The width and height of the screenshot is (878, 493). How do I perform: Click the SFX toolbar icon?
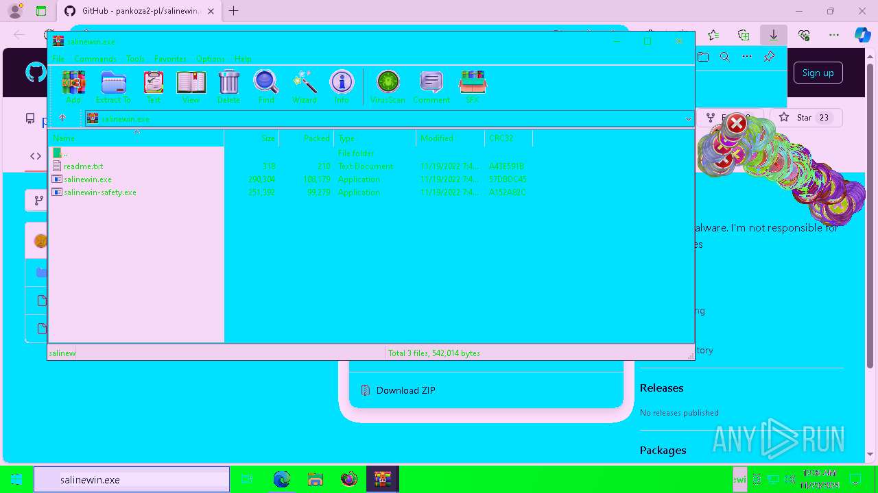(473, 87)
